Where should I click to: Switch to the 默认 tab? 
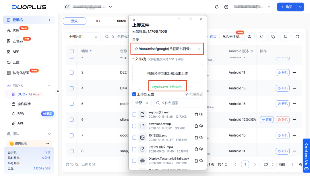tap(75, 21)
